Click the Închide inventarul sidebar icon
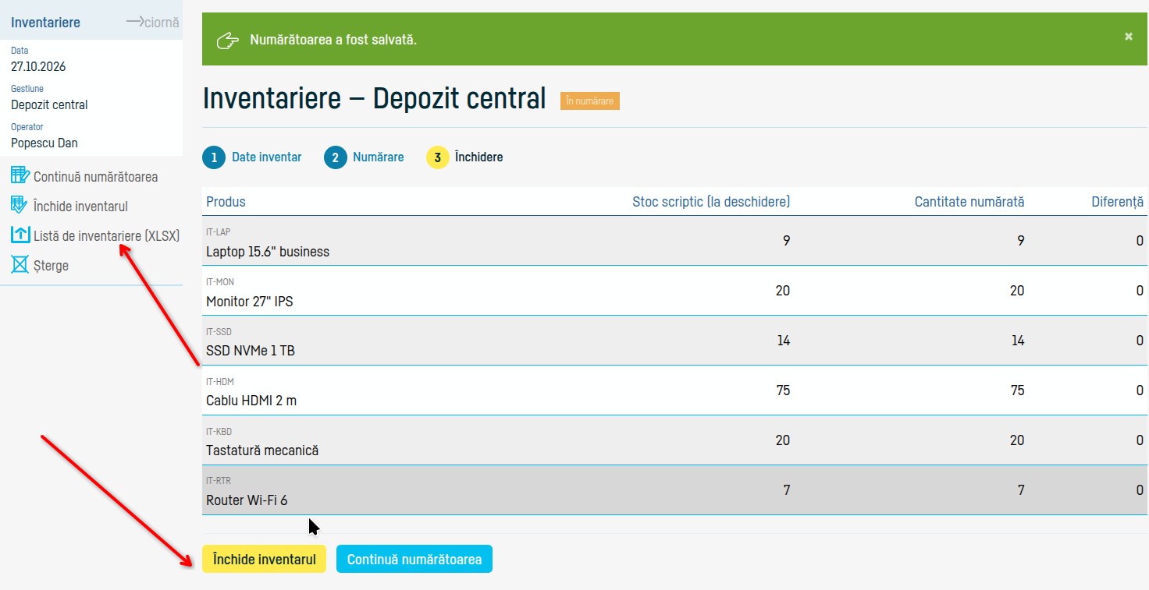This screenshot has width=1149, height=590. [x=20, y=205]
